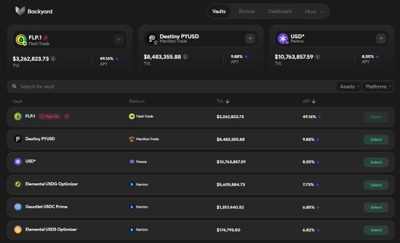This screenshot has height=243, width=400.
Task: Click Elemental USDG Optimizer vault name
Action: tap(52, 184)
